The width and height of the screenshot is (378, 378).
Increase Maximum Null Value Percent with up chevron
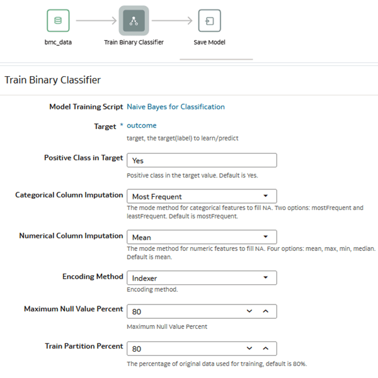pos(266,311)
